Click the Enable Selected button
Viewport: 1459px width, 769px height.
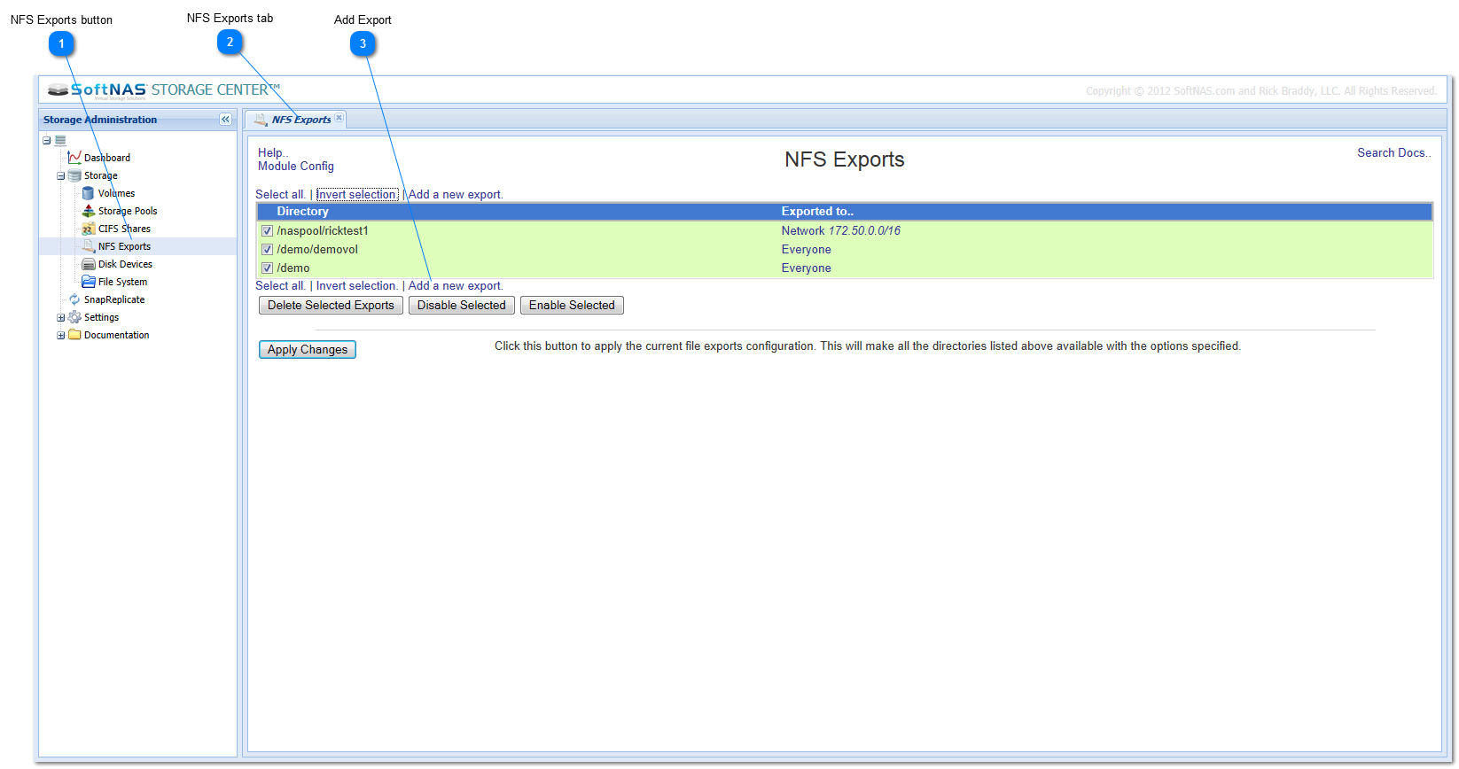(x=572, y=305)
